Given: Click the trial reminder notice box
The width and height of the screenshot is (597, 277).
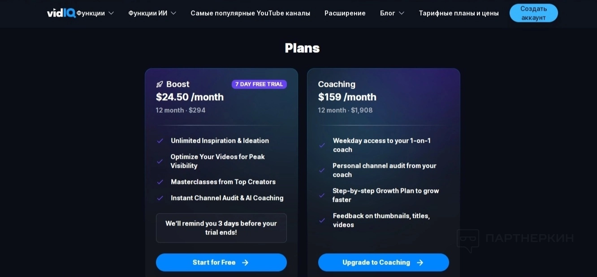Looking at the screenshot, I should (221, 228).
